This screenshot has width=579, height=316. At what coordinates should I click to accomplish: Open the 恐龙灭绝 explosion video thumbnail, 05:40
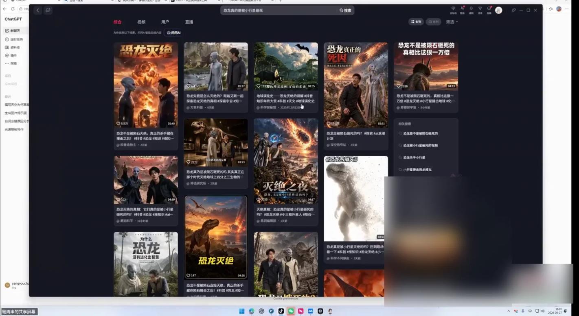pyautogui.click(x=146, y=85)
